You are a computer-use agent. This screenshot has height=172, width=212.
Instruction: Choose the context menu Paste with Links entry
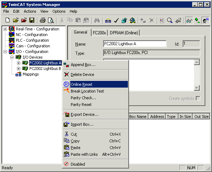pos(95,154)
